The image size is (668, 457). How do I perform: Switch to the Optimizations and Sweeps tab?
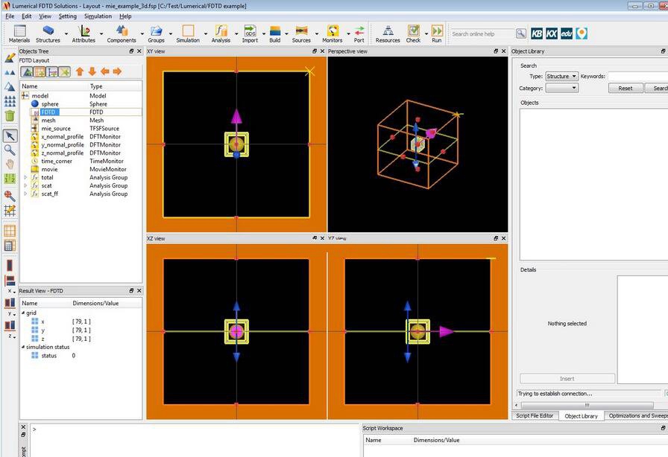click(637, 416)
